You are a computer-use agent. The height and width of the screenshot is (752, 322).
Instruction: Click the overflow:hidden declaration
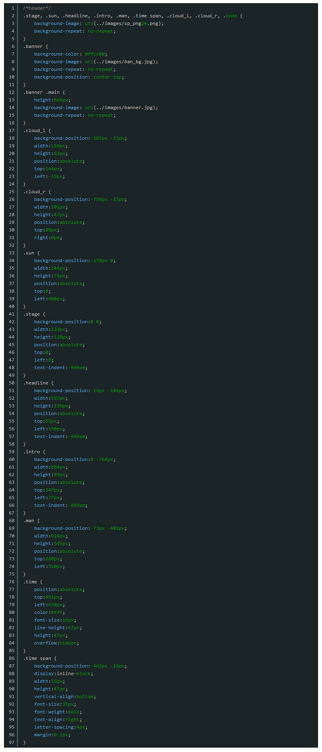(56, 643)
